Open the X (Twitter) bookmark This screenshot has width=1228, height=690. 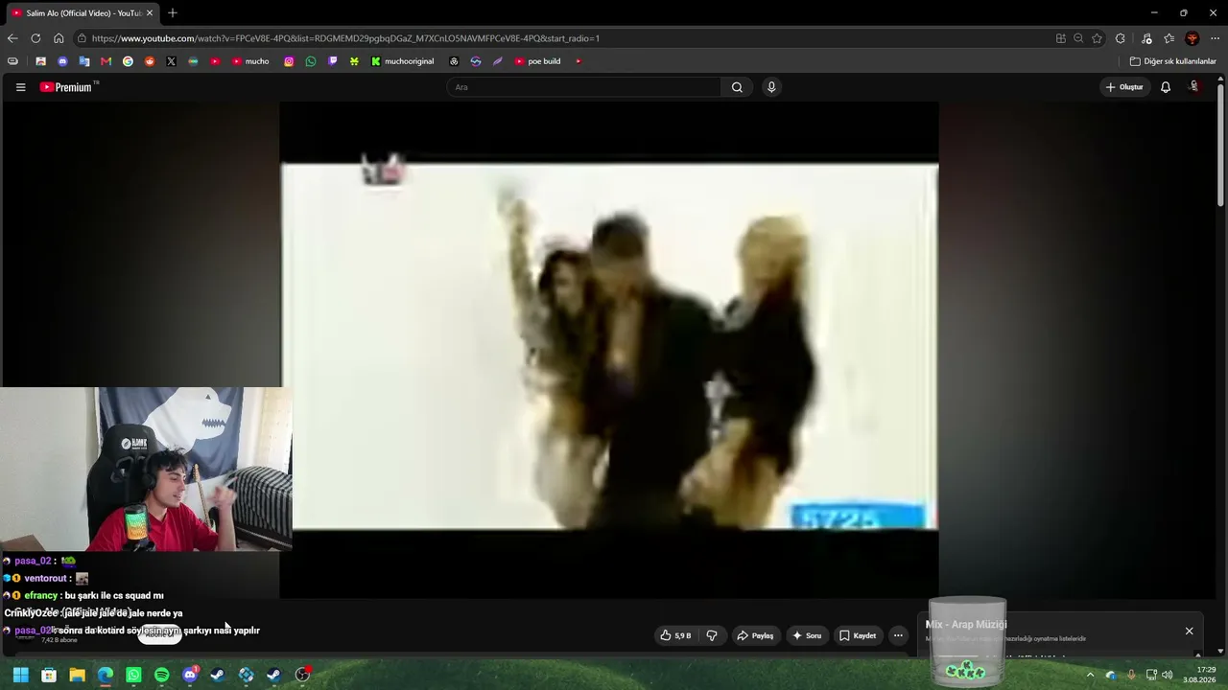tap(171, 61)
